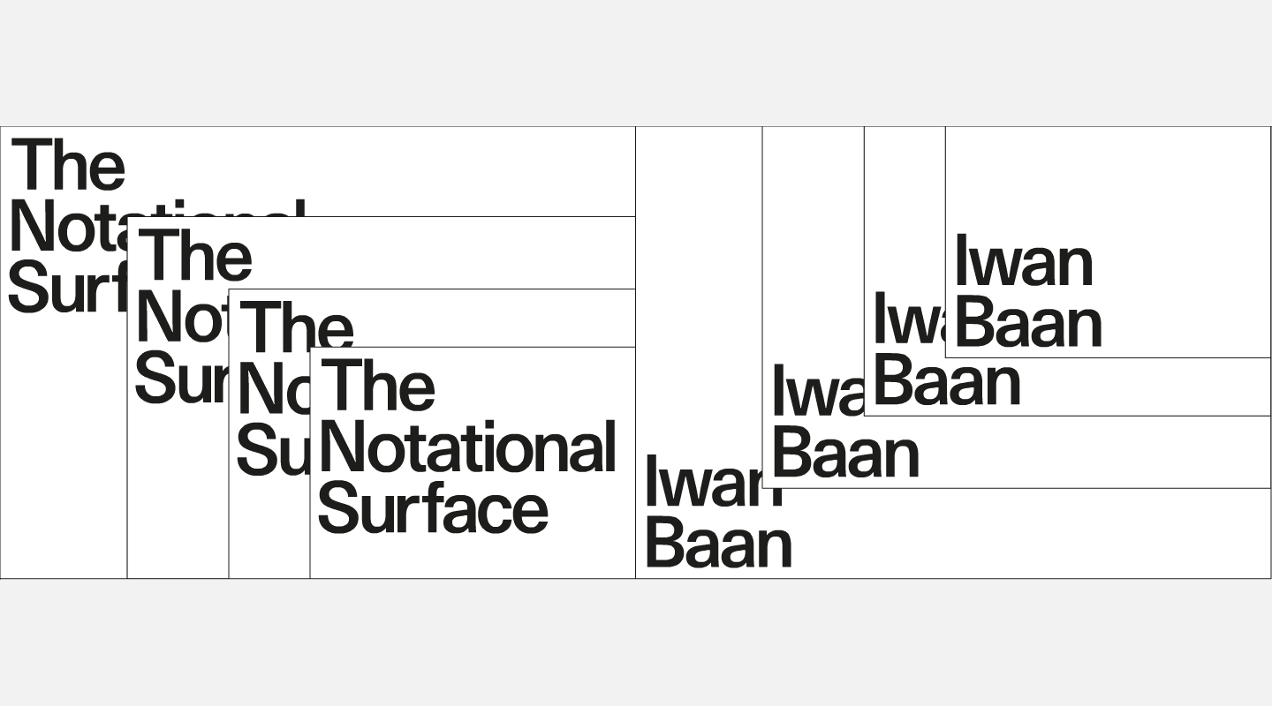Click "Baan" in the front-most Iwan Baan card
Image resolution: width=1272 pixels, height=706 pixels.
pos(1029,323)
